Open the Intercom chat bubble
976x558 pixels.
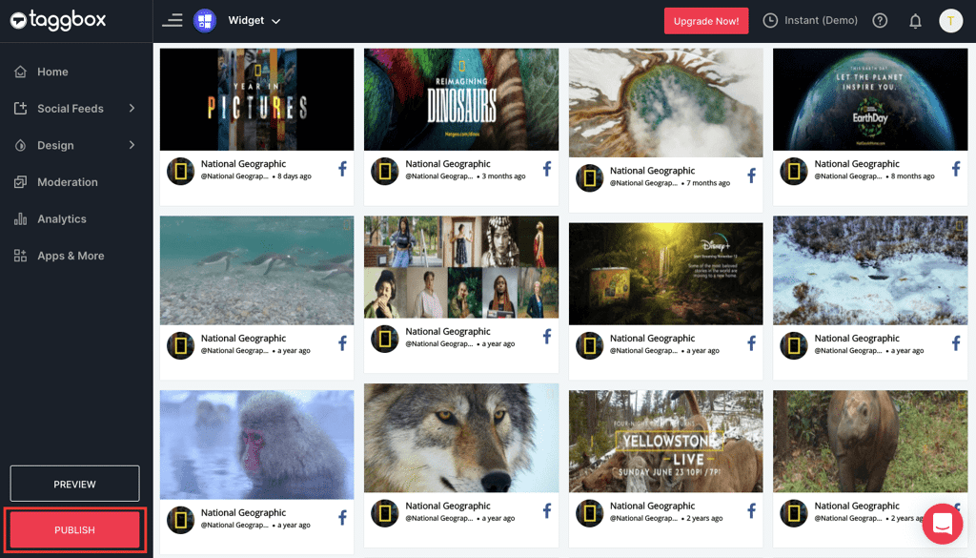[x=942, y=524]
